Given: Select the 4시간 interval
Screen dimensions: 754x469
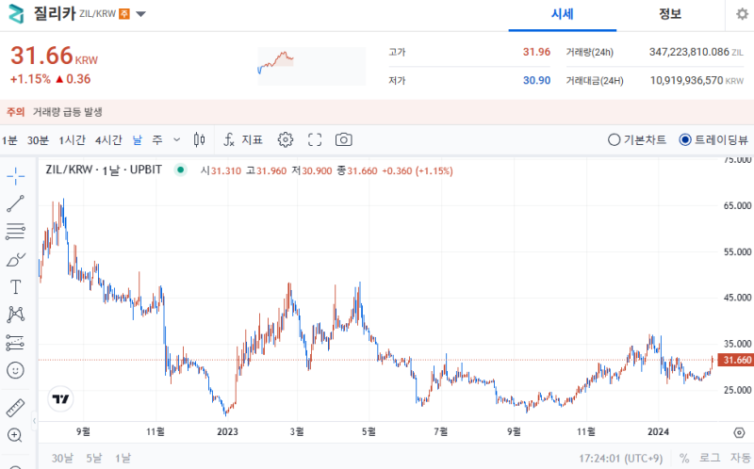Looking at the screenshot, I should point(108,139).
